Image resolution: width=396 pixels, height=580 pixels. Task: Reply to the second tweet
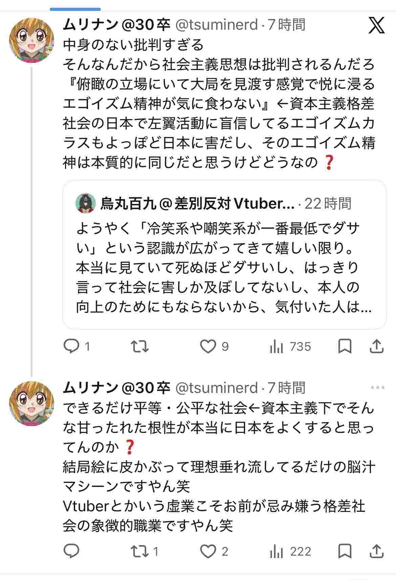[x=71, y=552]
